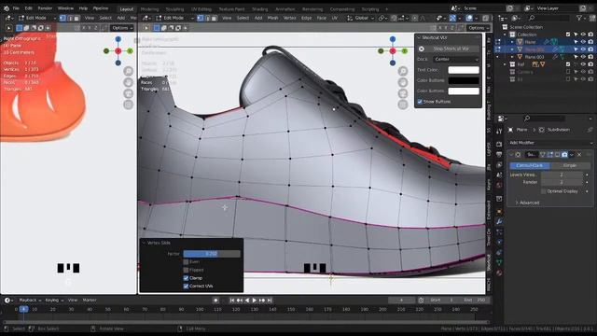Collapse the Shortcut VUr panel

click(x=419, y=37)
